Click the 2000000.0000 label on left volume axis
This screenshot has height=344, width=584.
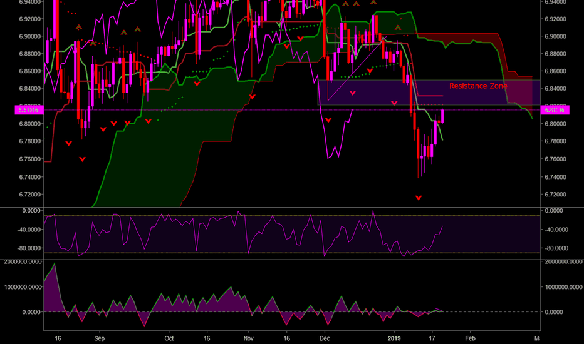point(23,262)
